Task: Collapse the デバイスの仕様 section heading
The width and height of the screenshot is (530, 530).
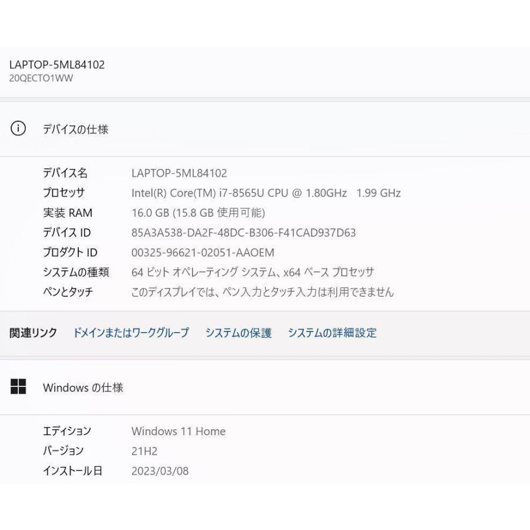Action: tap(75, 130)
